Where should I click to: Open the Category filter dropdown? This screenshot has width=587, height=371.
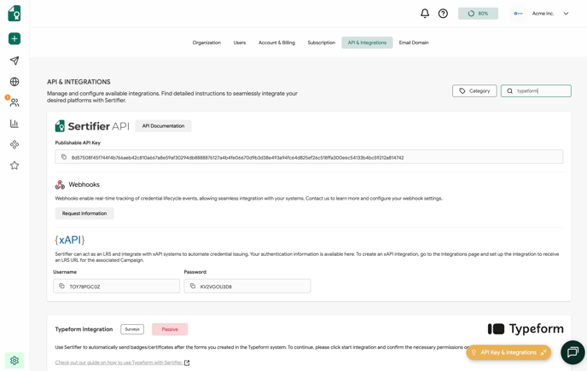pos(474,90)
